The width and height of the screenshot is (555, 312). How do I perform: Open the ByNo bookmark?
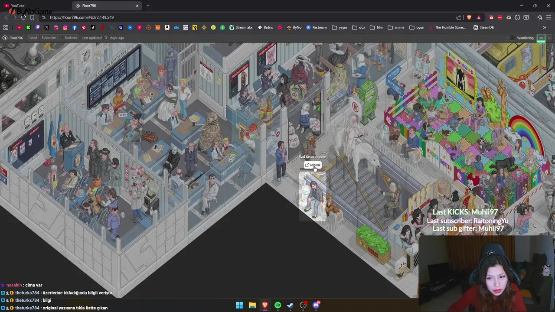click(x=294, y=27)
